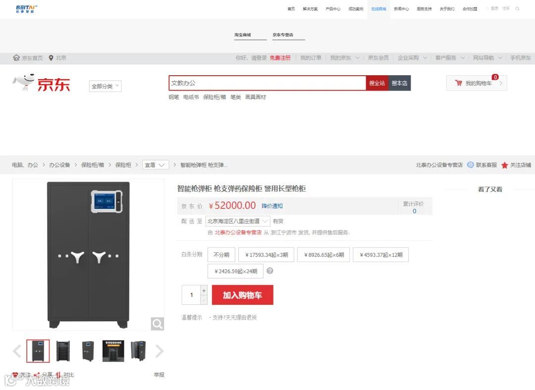
Task: Open the 产品中心 menu item
Action: pyautogui.click(x=333, y=9)
